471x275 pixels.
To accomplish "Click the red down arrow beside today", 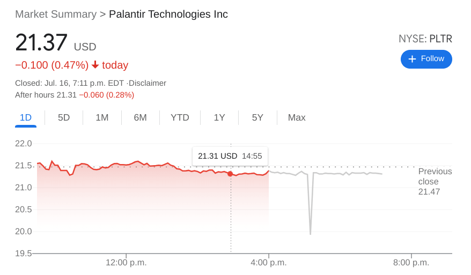I will 95,65.
